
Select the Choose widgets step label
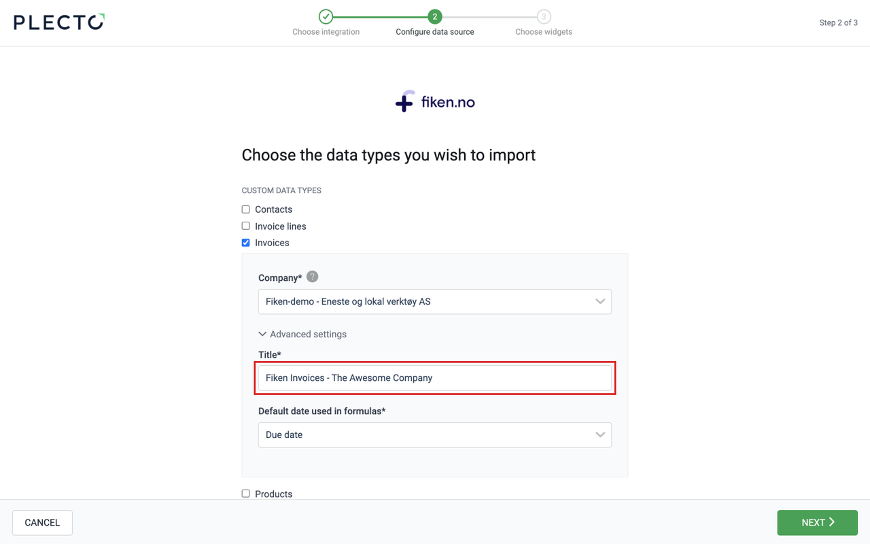pyautogui.click(x=544, y=32)
